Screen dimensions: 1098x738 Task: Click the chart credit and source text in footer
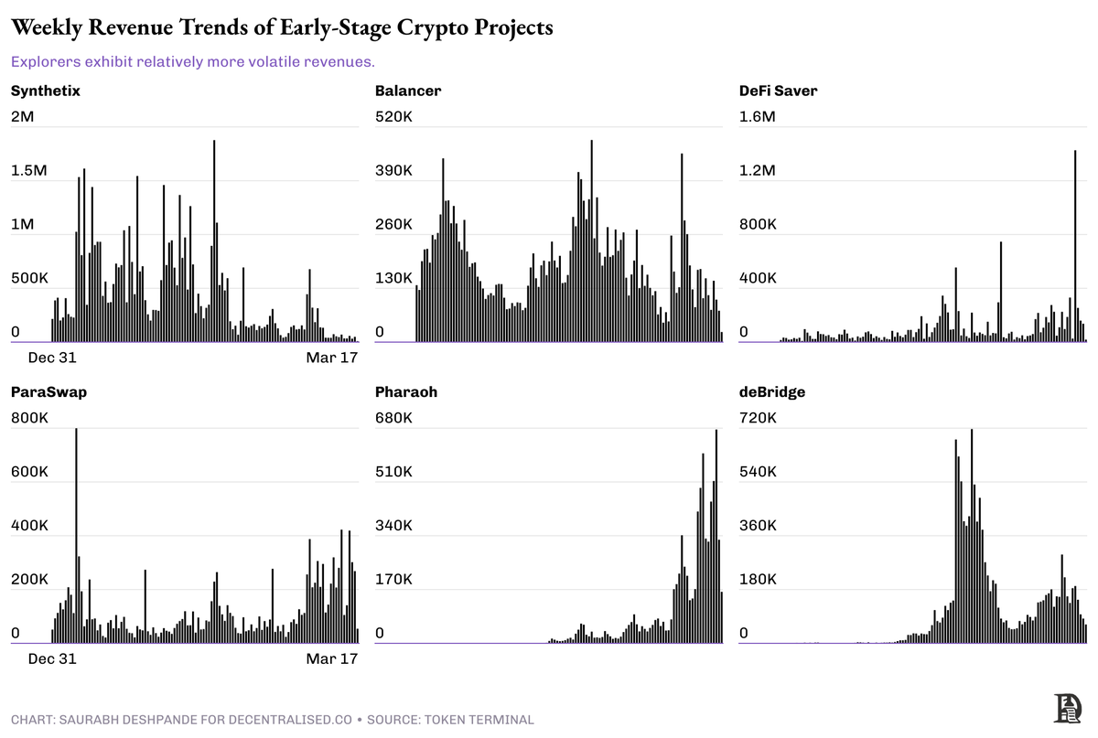(x=272, y=720)
